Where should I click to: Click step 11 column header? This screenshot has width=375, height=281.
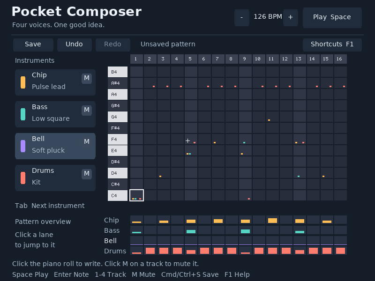273,59
